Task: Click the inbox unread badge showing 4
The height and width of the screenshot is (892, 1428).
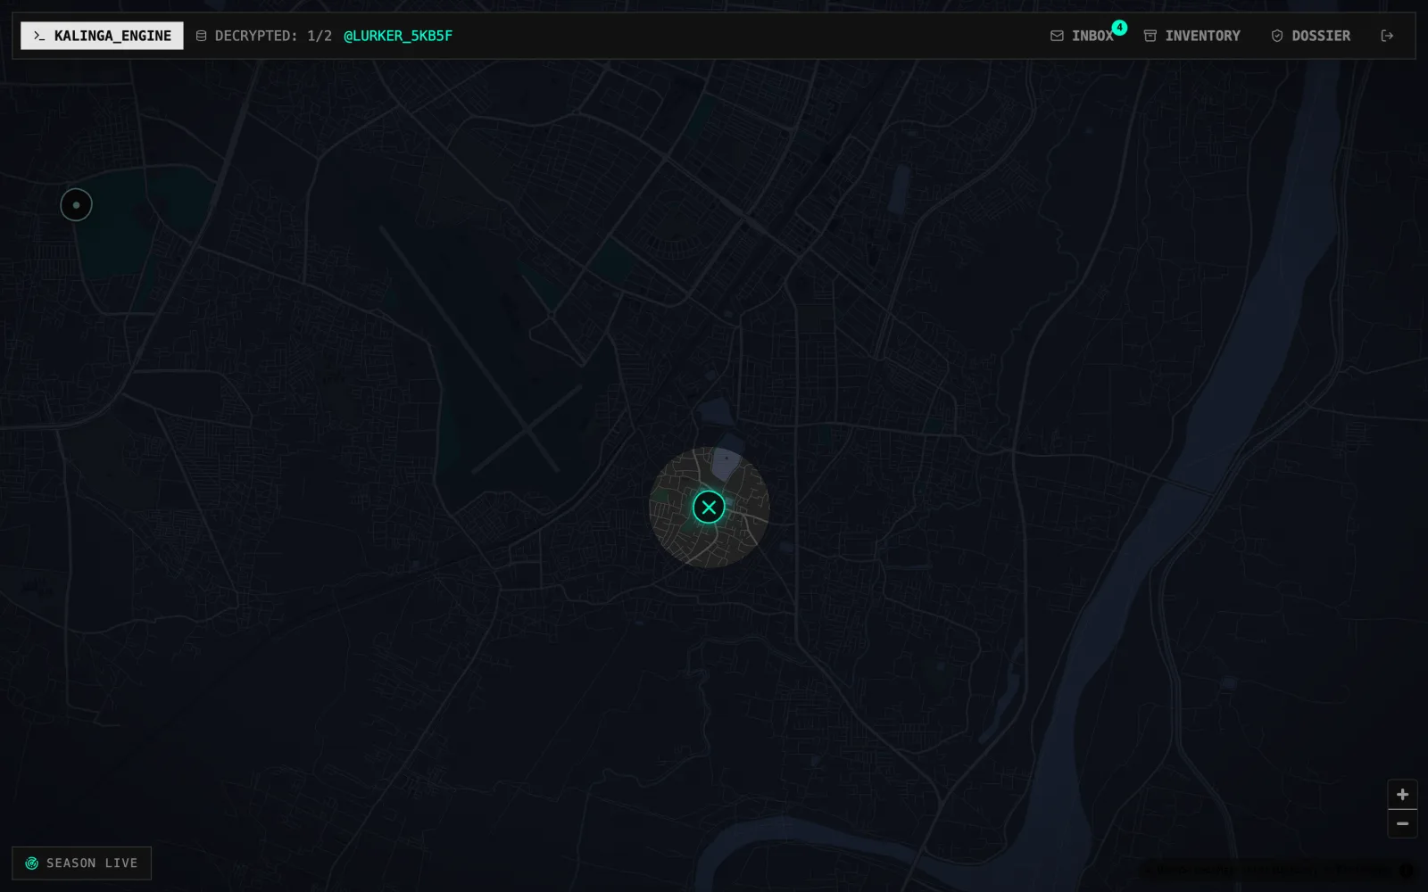Action: (x=1119, y=28)
